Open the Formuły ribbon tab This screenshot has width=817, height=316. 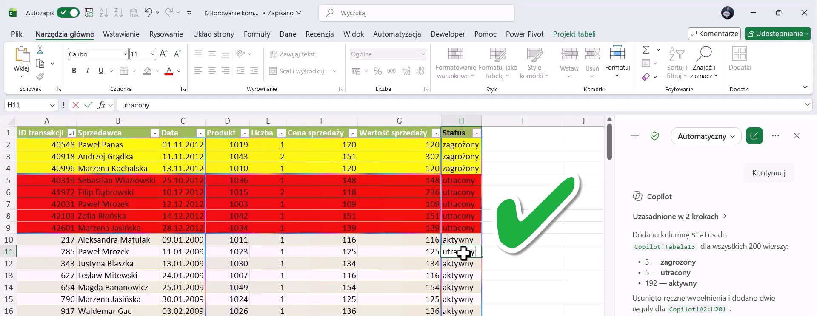(x=257, y=34)
